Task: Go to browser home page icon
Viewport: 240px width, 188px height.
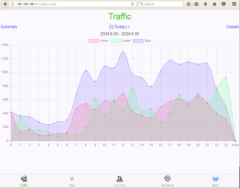Action: pyautogui.click(x=215, y=4)
